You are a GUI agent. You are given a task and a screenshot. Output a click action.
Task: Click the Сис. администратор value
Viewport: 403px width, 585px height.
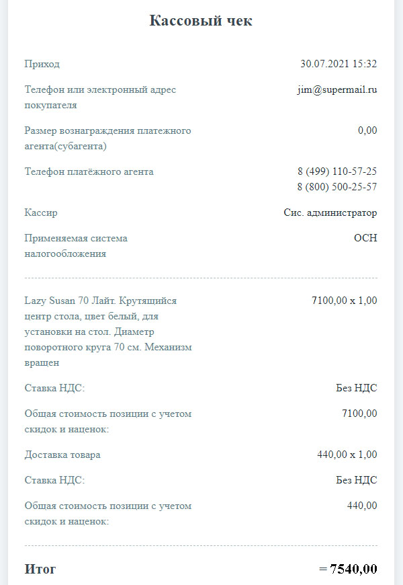330,212
